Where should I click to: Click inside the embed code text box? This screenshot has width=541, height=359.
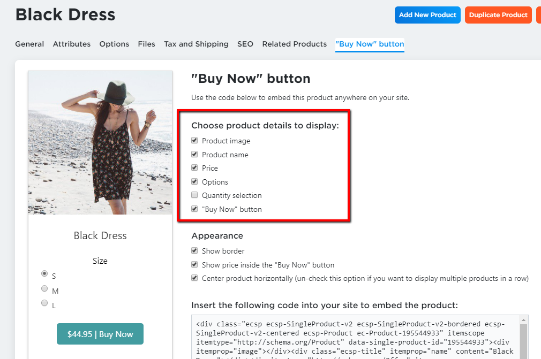tap(355, 337)
